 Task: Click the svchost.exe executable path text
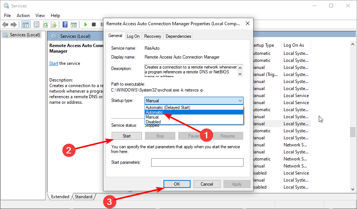coord(157,90)
